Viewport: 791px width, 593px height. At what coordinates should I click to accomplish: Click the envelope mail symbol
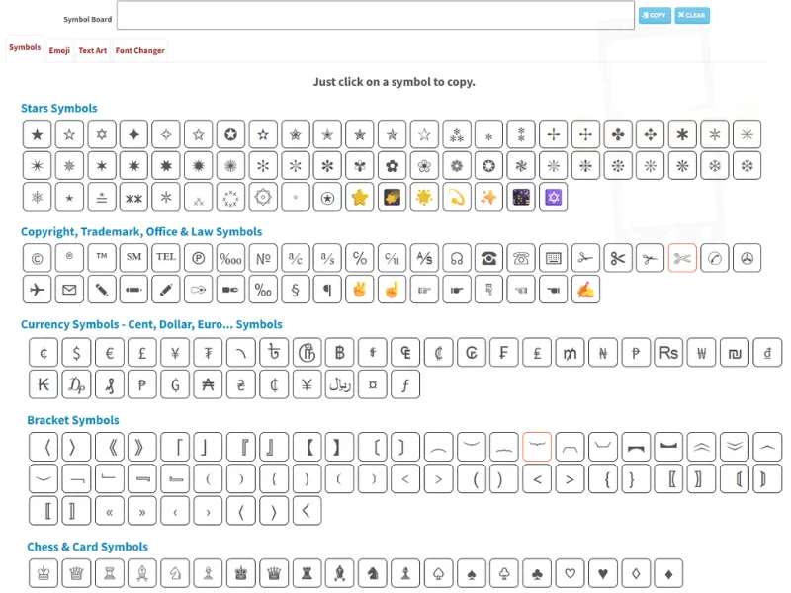coord(69,290)
